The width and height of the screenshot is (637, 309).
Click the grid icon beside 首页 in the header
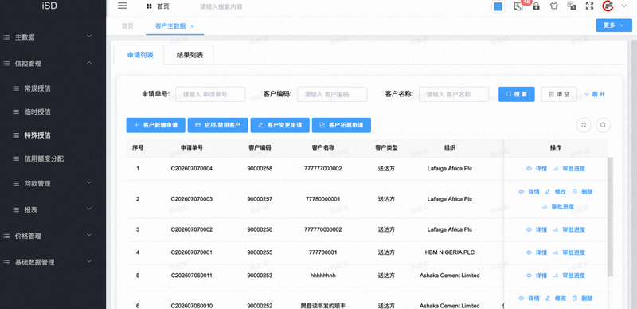coord(149,6)
